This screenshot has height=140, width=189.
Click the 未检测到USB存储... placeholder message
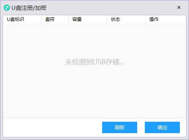[94, 62]
